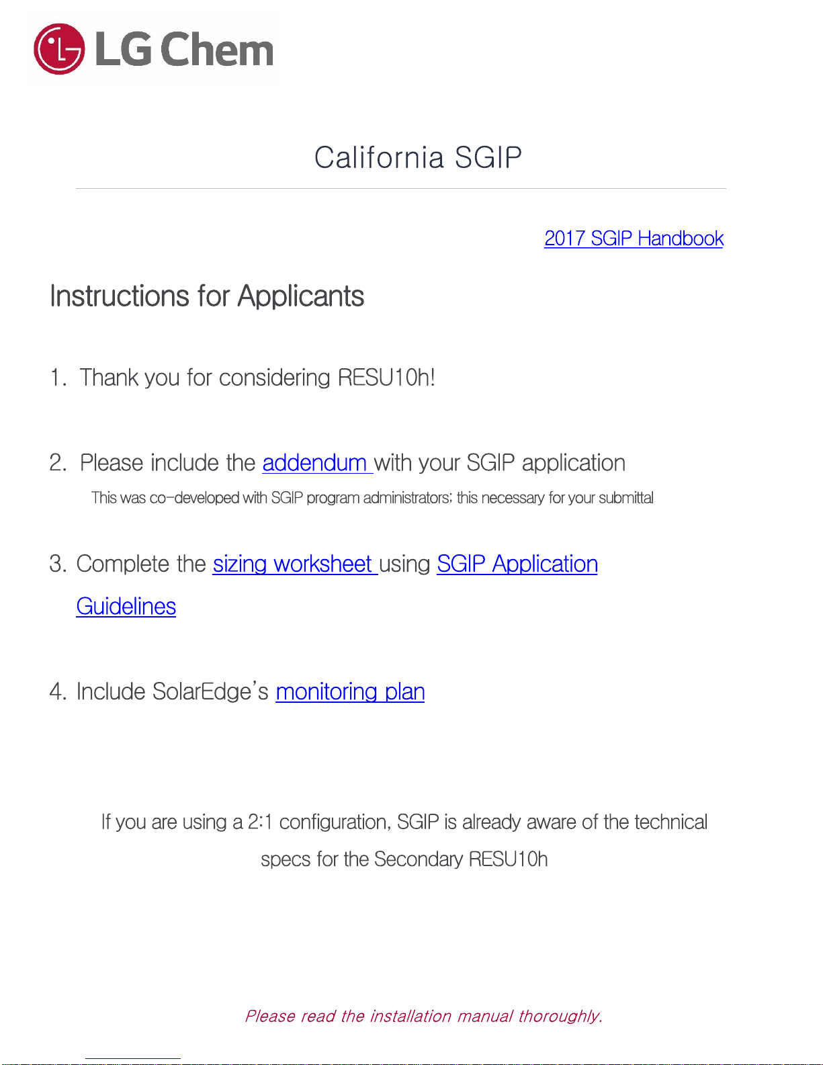Click the footnote separator line at the bottom
823x1065 pixels.
tap(133, 1059)
